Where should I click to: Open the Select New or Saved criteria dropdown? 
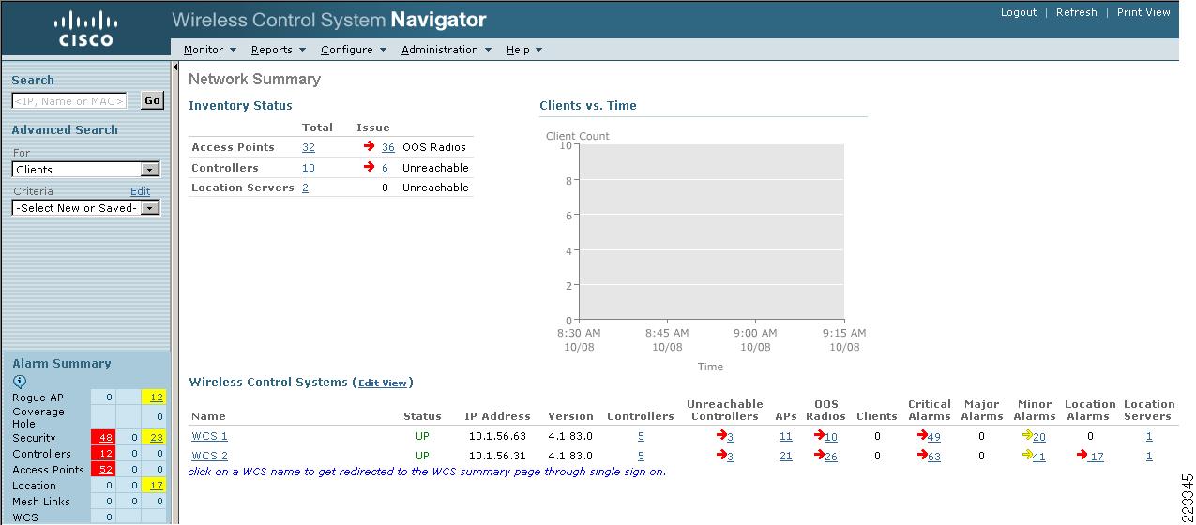click(86, 208)
